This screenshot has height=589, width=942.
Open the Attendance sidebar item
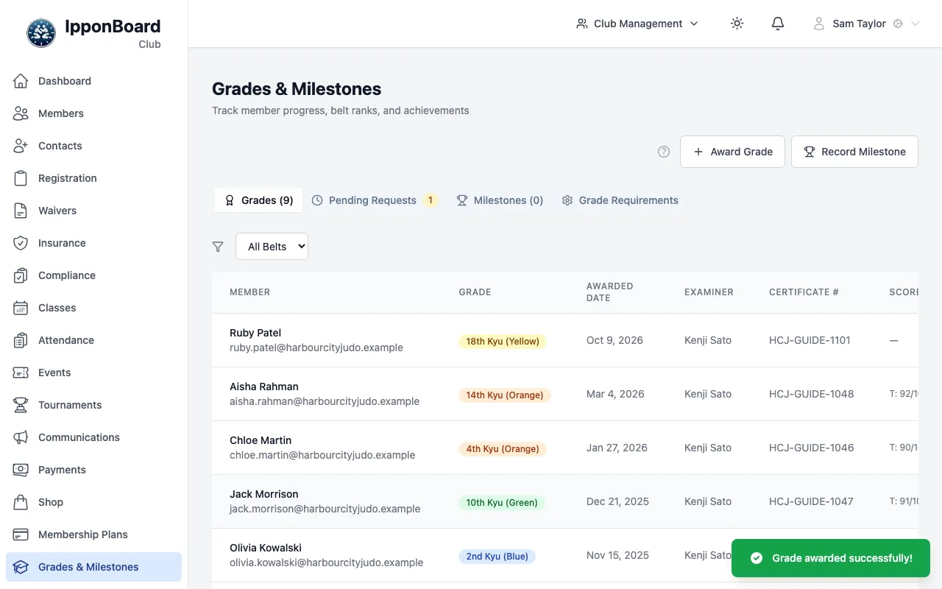point(93,340)
